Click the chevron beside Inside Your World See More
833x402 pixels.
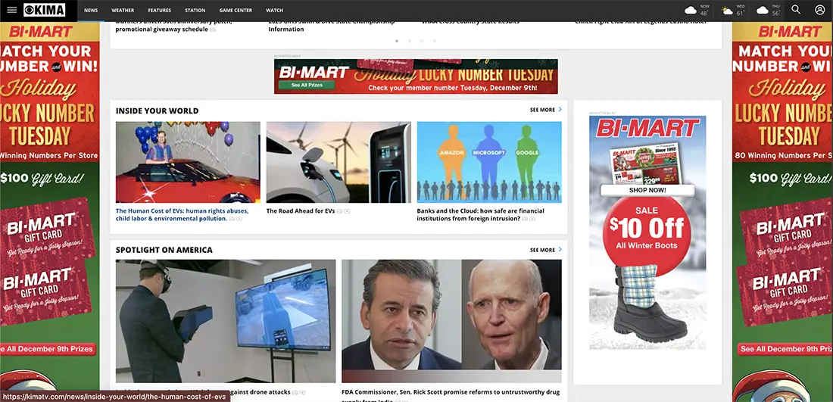pyautogui.click(x=560, y=109)
